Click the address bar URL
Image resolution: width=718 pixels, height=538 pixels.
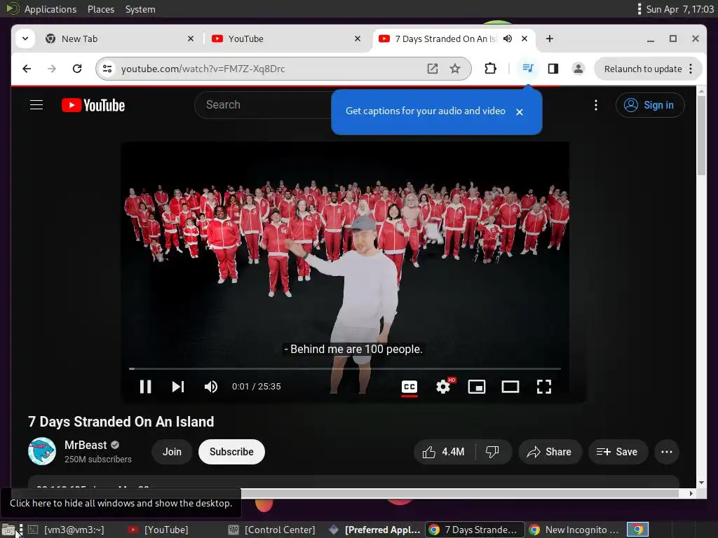tap(203, 69)
